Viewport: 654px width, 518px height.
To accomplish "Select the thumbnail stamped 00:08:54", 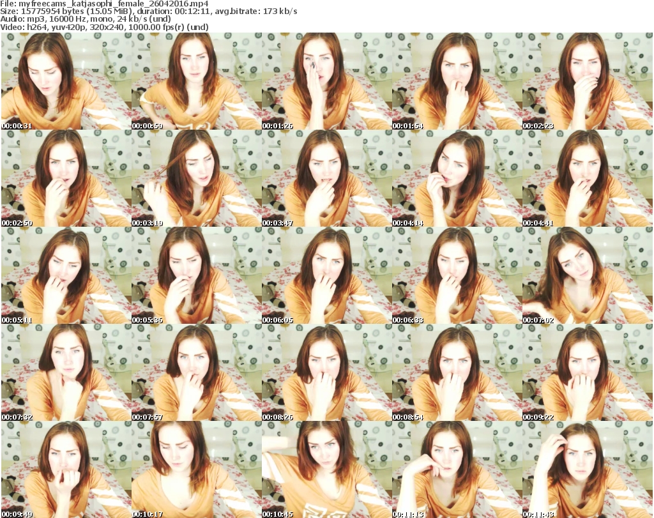I will pos(457,372).
